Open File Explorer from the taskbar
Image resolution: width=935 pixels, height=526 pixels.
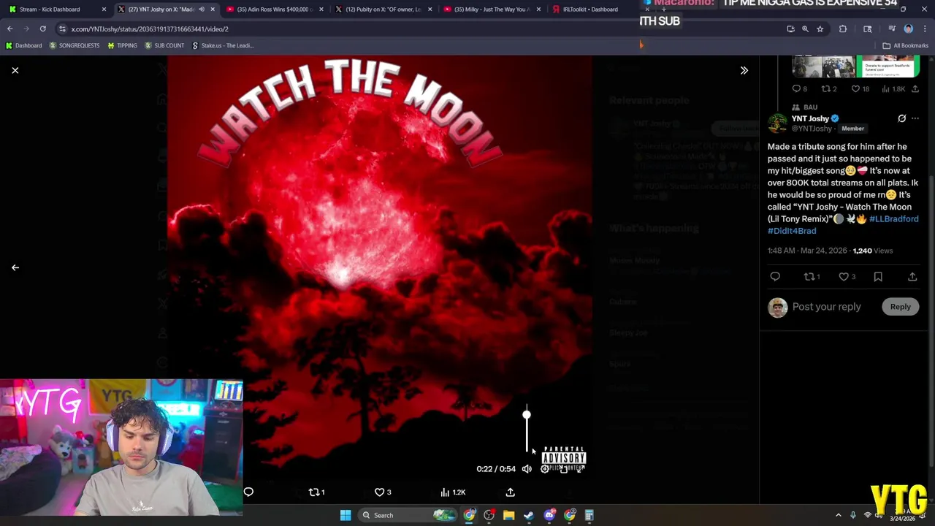[509, 516]
